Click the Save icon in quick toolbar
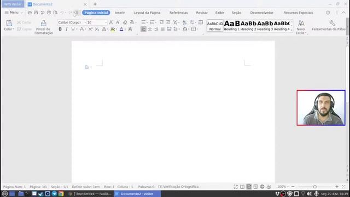 36,13
